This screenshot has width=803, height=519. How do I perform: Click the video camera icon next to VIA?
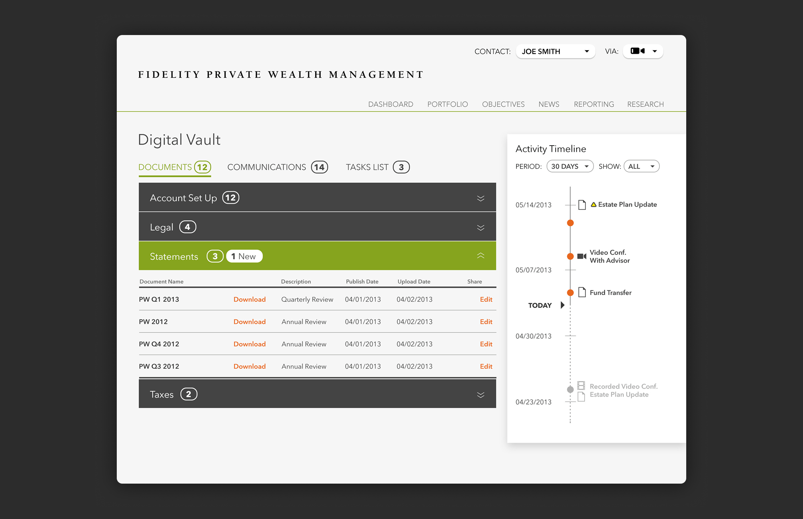pyautogui.click(x=637, y=51)
